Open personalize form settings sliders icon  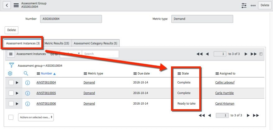(x=244, y=5)
